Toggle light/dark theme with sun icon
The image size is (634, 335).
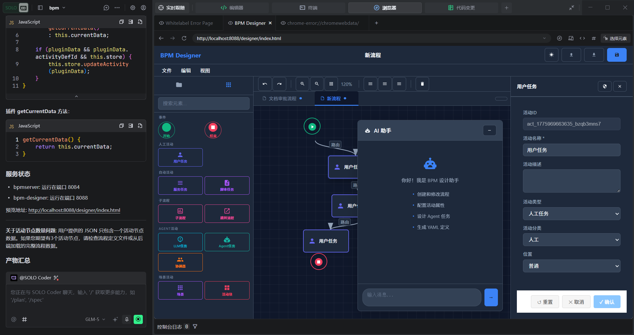coord(551,55)
